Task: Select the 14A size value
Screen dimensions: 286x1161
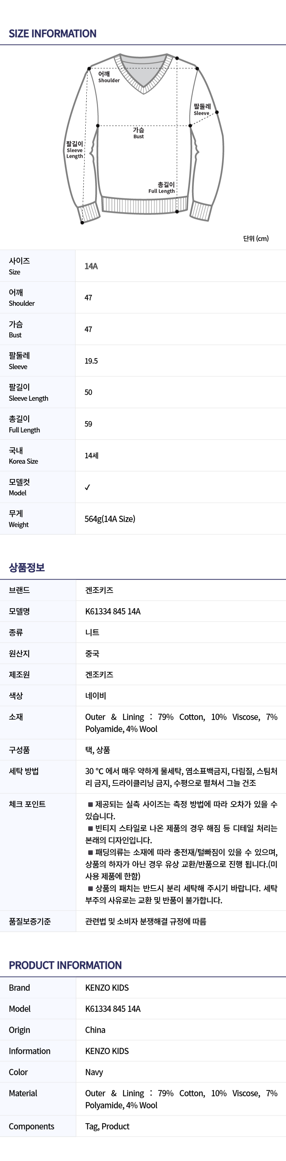Action: tap(91, 266)
